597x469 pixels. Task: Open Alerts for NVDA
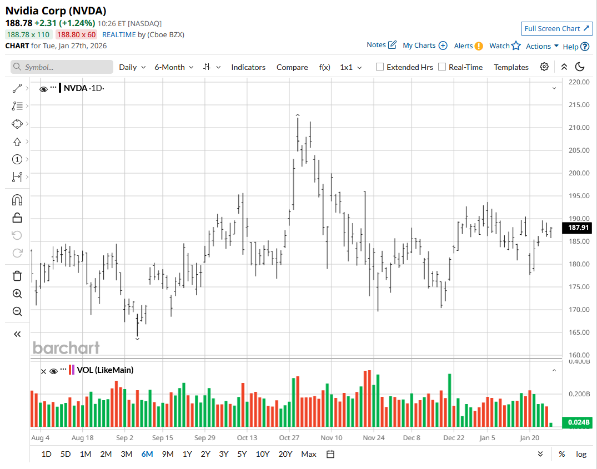[468, 46]
